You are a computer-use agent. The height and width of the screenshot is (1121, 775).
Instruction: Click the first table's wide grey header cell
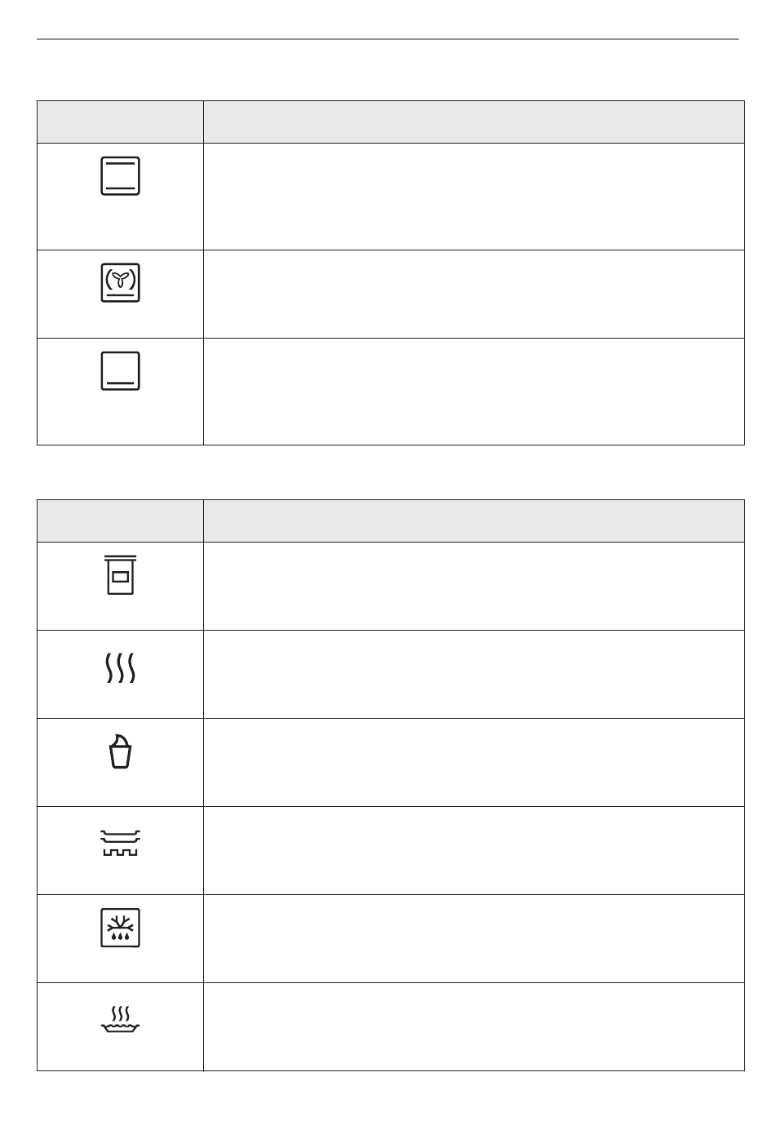click(x=473, y=122)
